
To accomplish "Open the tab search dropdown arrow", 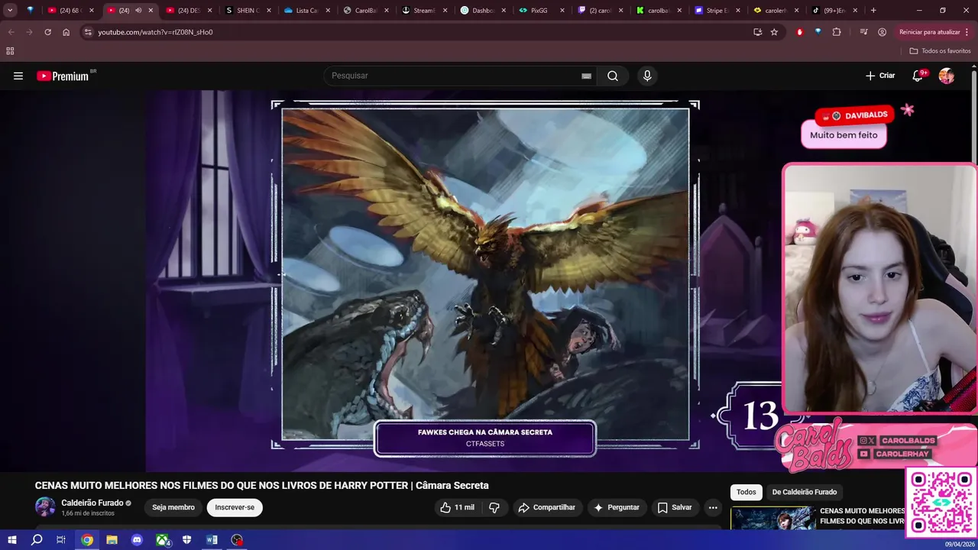I will point(10,11).
